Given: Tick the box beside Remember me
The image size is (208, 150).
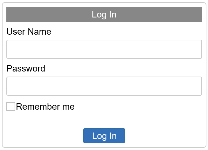Looking at the screenshot, I should coord(11,106).
